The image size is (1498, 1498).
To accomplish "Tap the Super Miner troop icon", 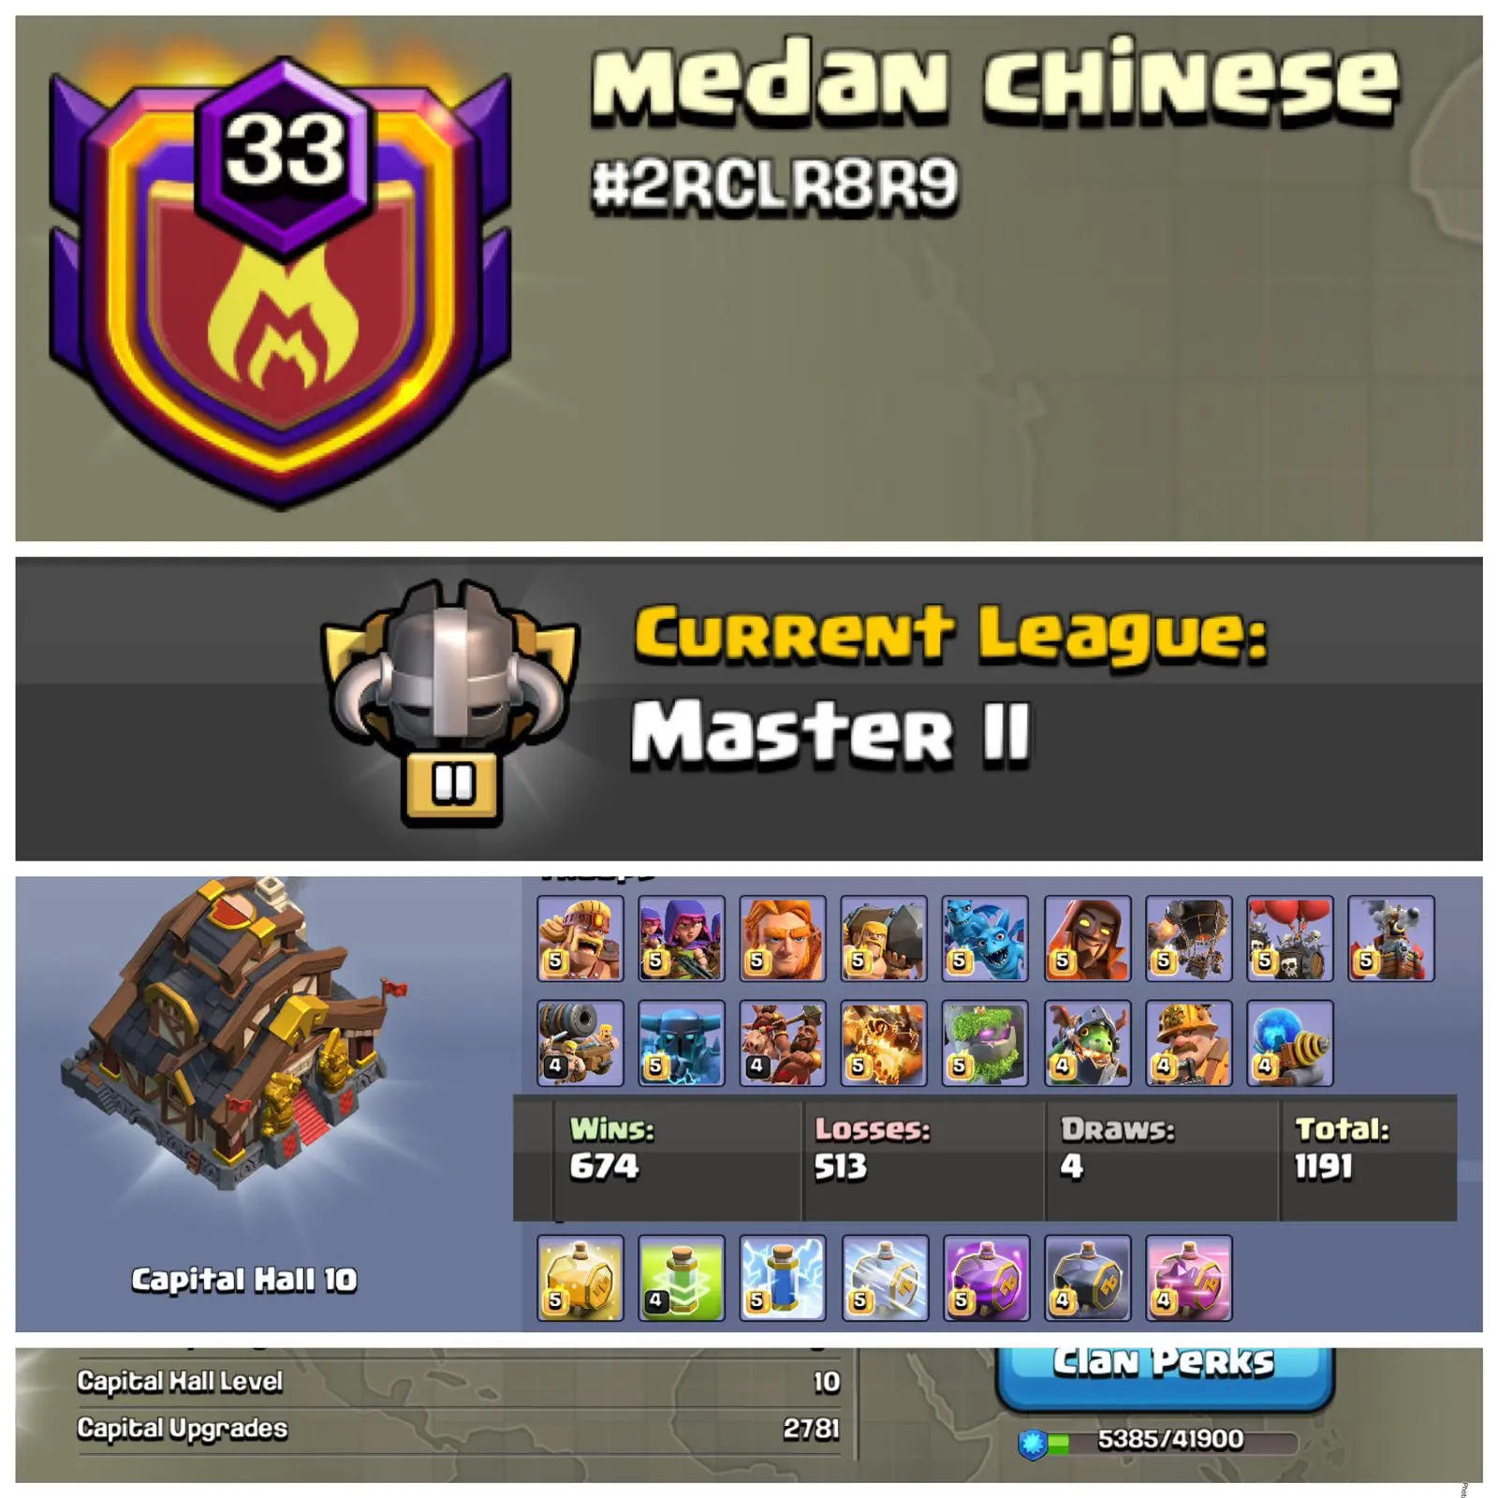I will click(1188, 1043).
